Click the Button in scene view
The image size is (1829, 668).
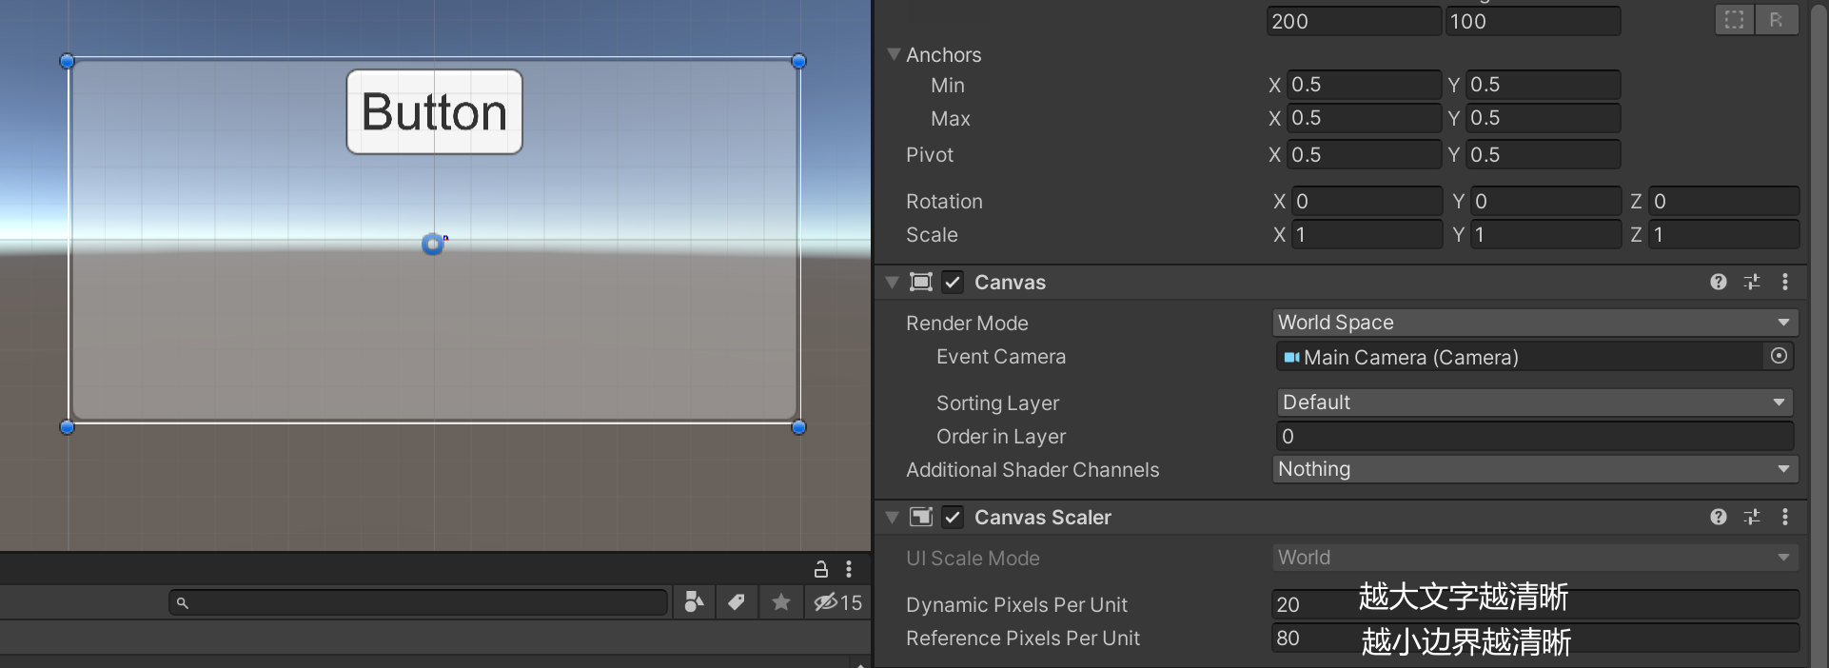point(434,112)
